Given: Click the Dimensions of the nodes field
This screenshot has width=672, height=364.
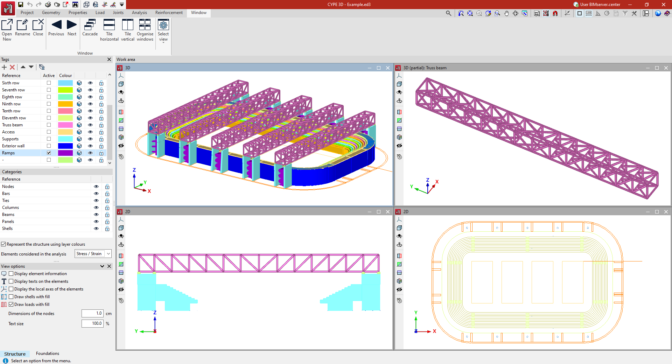Looking at the screenshot, I should [92, 314].
